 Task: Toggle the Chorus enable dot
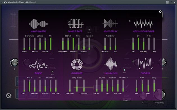point(133,61)
